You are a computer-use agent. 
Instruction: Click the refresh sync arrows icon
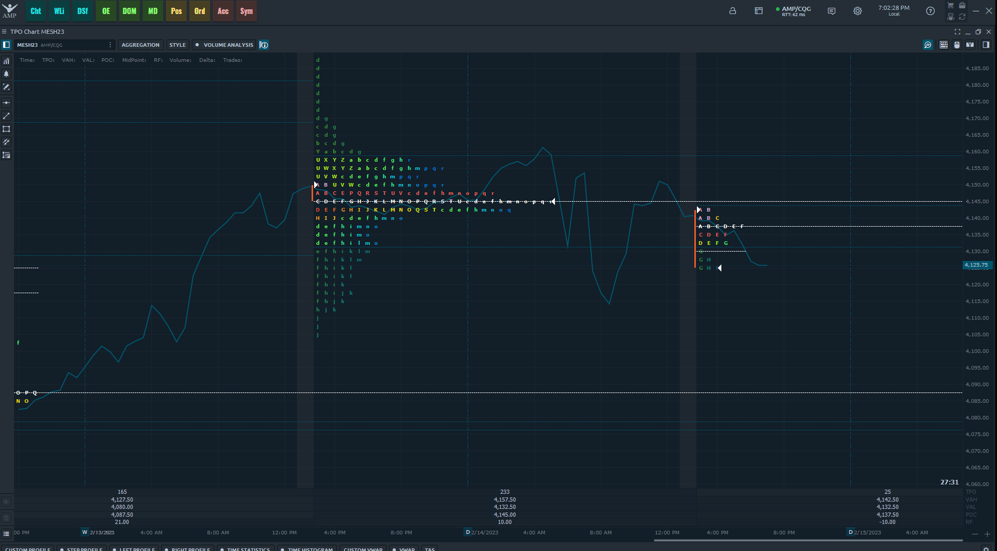(x=962, y=17)
